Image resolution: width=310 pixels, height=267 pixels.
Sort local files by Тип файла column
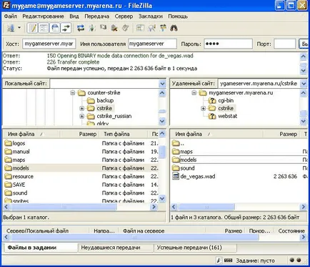(124, 134)
